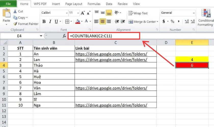
Task: Switch to the Page Layout tab
Action: pyautogui.click(x=74, y=4)
